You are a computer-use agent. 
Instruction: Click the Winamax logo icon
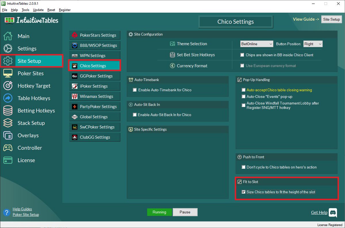tap(75, 96)
